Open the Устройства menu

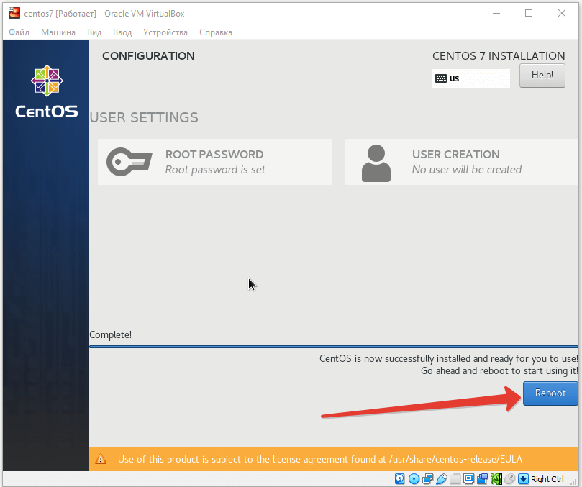165,32
